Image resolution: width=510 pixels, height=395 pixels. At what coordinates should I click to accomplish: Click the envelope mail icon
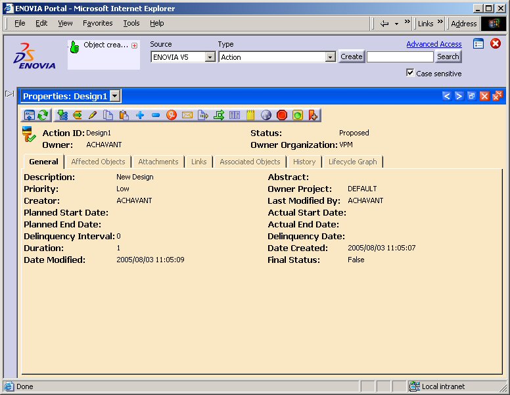point(187,115)
